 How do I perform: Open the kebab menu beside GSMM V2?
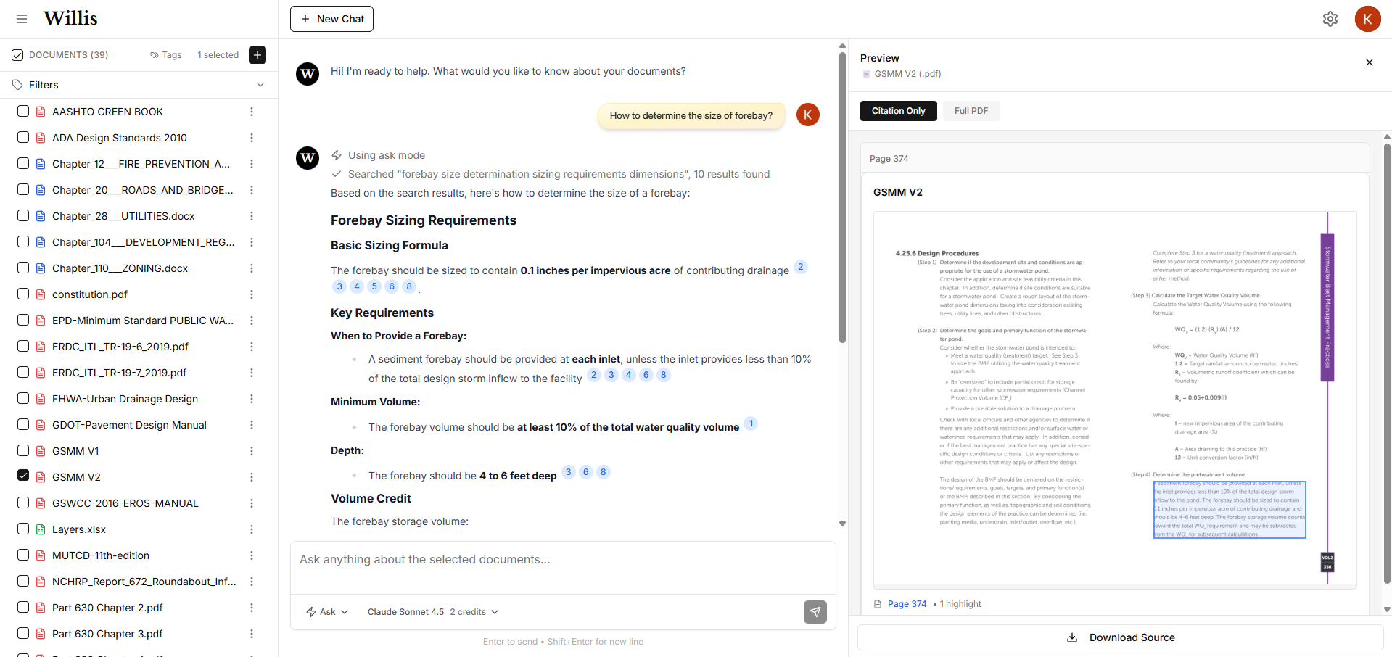tap(252, 477)
